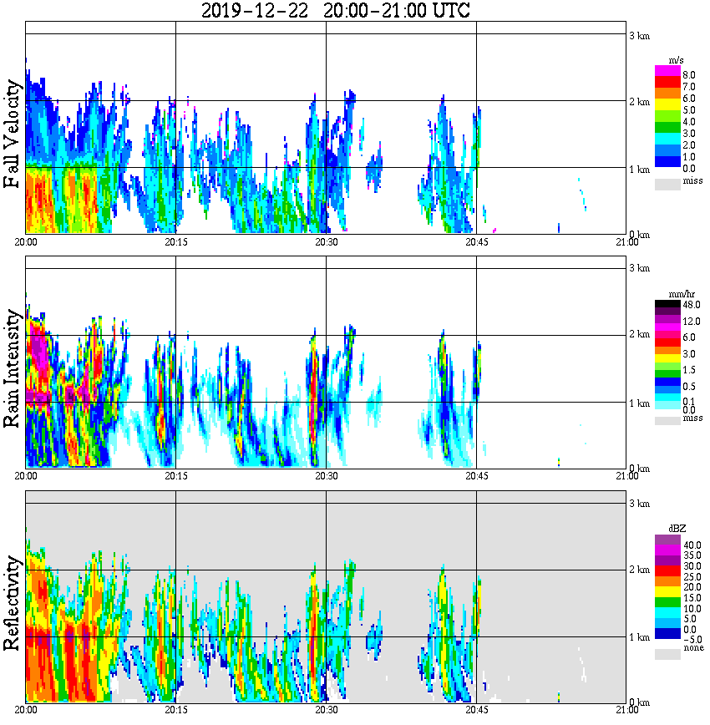
Task: Click the red swatch in the m/s legend
Action: [667, 83]
